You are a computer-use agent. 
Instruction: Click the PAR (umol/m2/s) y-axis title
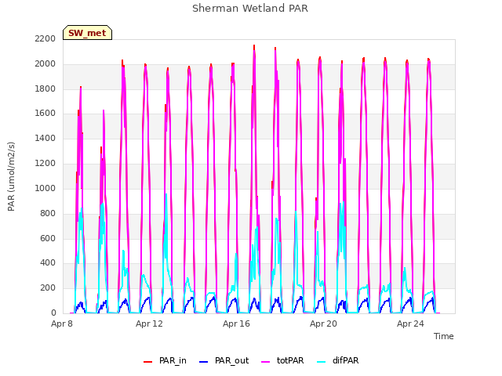tap(11, 176)
